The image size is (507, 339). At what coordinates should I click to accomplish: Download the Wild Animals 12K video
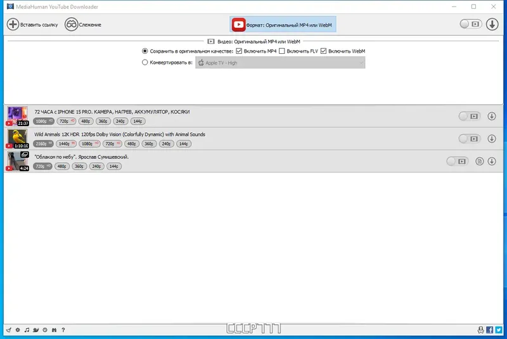[x=492, y=139]
